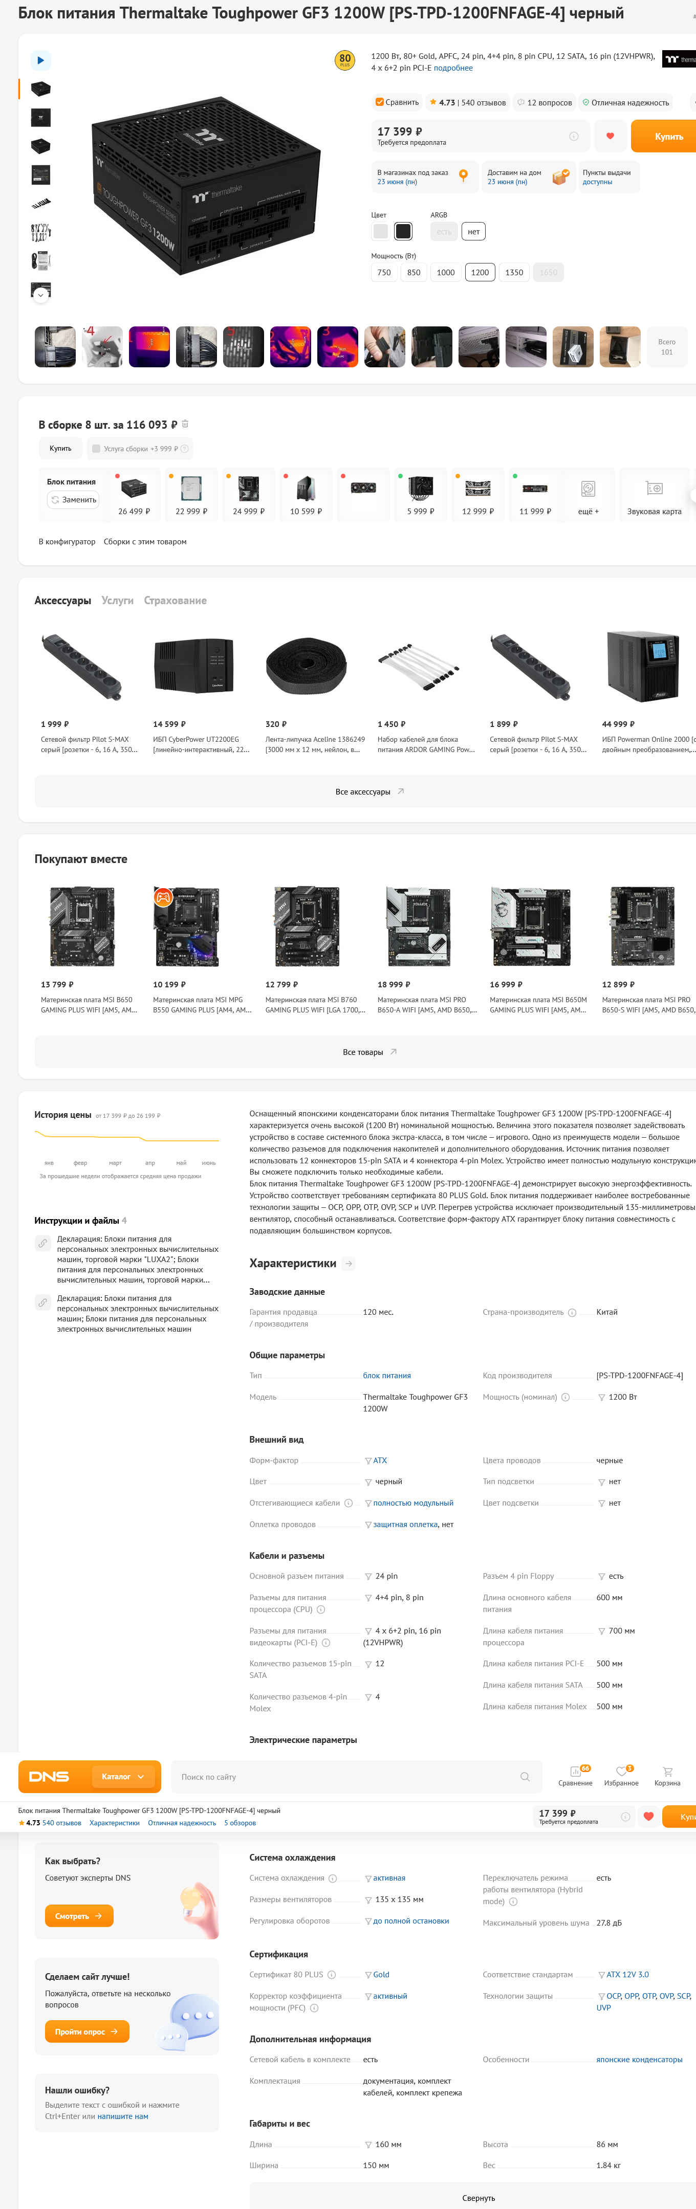This screenshot has height=2209, width=696.
Task: Open the напишите нам link
Action: [x=123, y=2116]
